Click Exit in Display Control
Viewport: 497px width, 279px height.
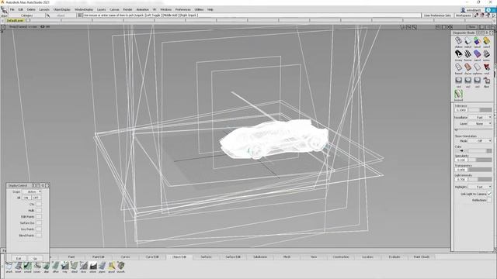click(x=19, y=258)
